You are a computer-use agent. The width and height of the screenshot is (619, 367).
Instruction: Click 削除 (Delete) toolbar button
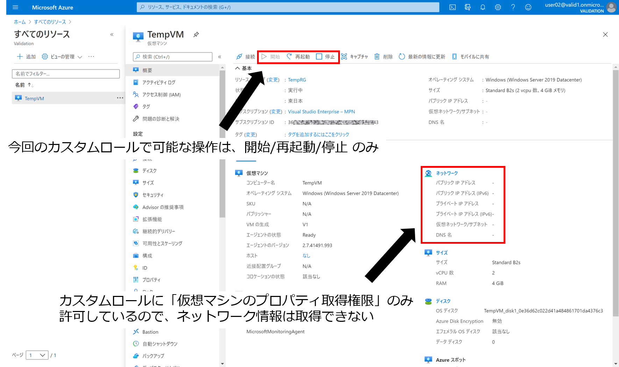point(384,57)
